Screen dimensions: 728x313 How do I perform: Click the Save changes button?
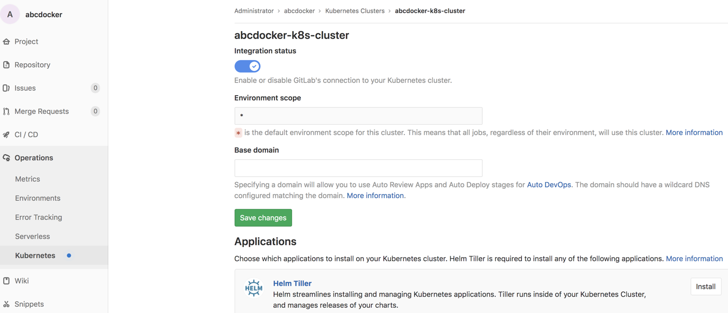tap(263, 218)
